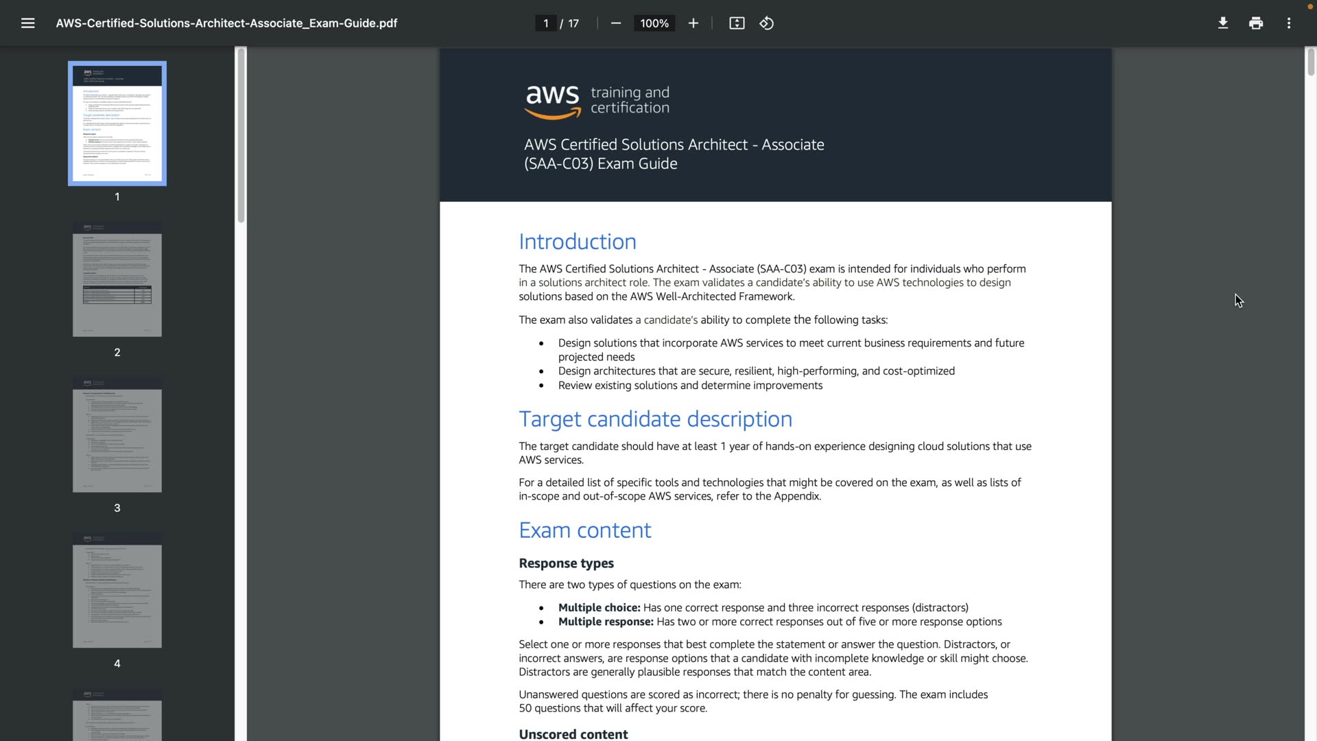The width and height of the screenshot is (1317, 741).
Task: Go to page 4 thumbnail
Action: (117, 590)
